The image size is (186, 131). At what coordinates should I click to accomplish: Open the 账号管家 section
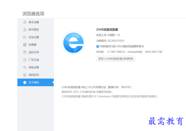pyautogui.click(x=36, y=30)
